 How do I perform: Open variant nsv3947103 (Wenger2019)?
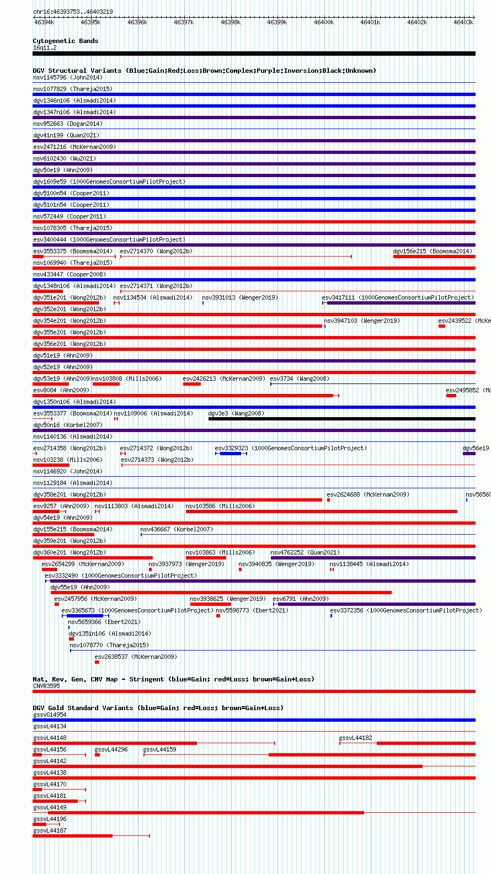click(x=362, y=321)
